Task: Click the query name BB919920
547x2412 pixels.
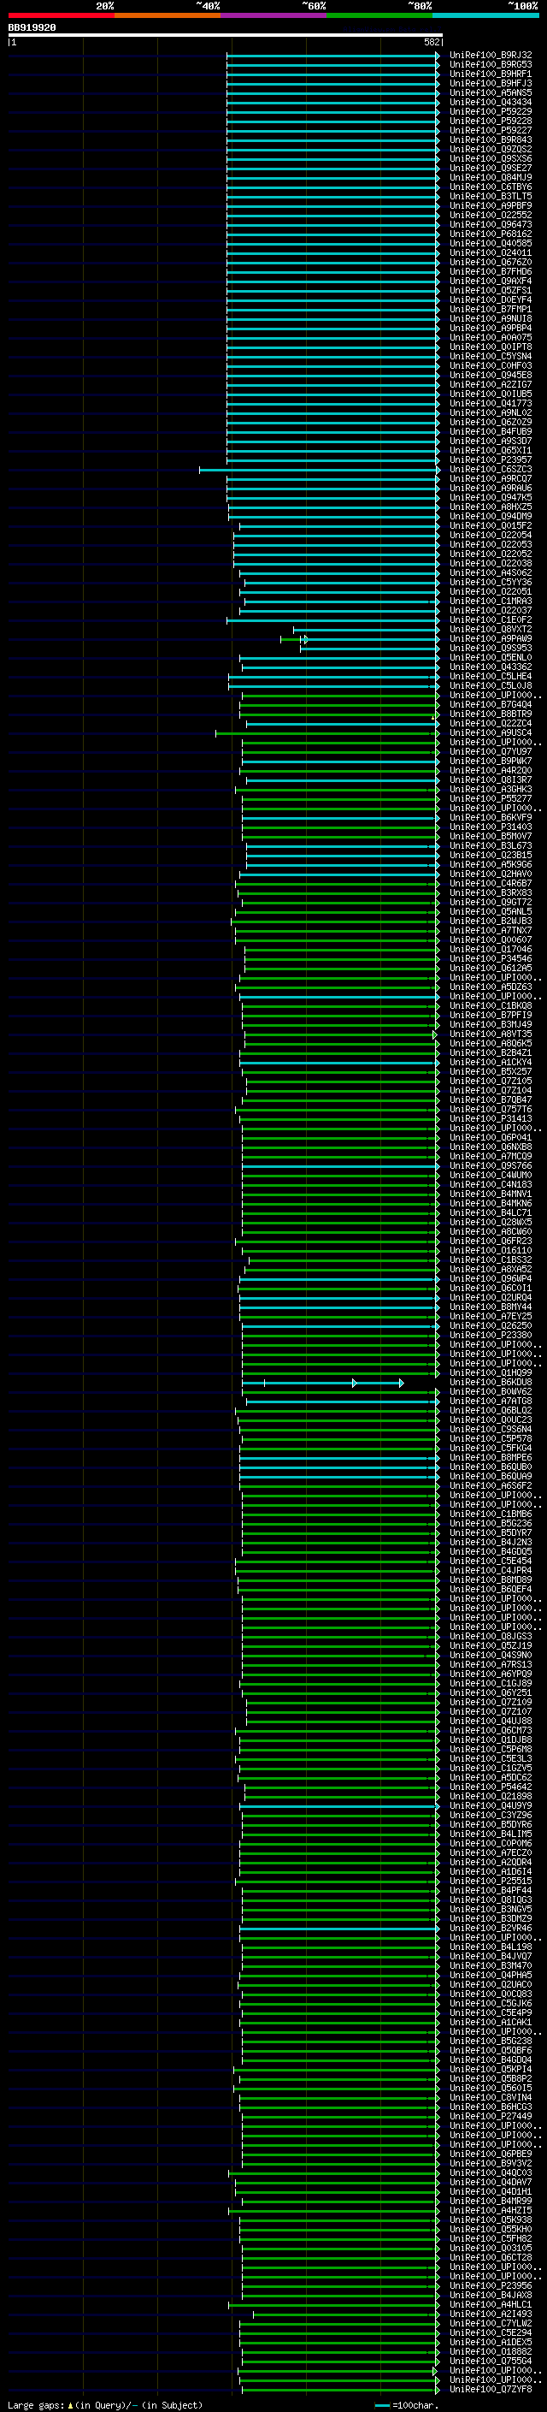Action: point(32,28)
